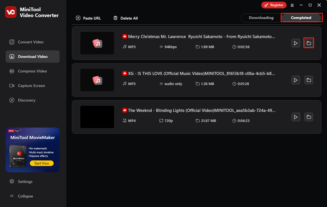
Task: Click the XG - IS THIS LOVE title
Action: (x=201, y=74)
